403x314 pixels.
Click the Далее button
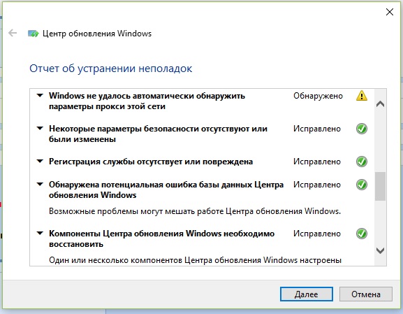[307, 294]
